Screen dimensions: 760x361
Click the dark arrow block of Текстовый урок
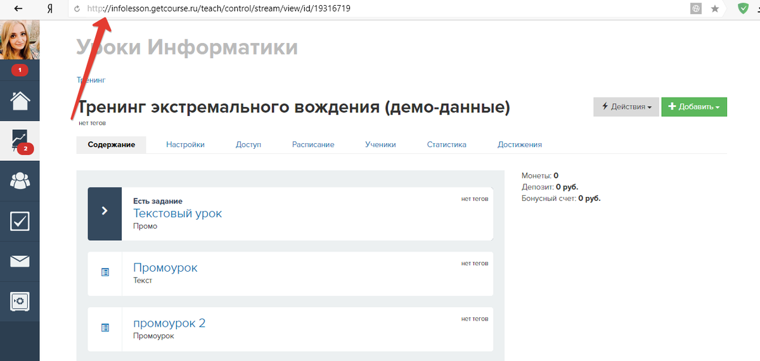[105, 213]
